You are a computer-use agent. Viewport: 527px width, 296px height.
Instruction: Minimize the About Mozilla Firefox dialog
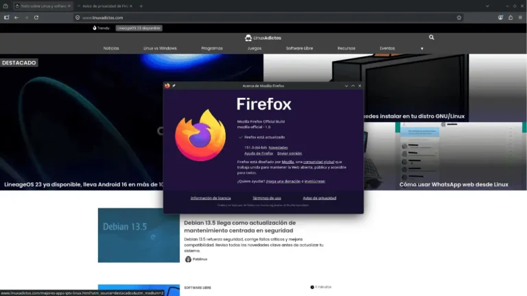click(347, 86)
